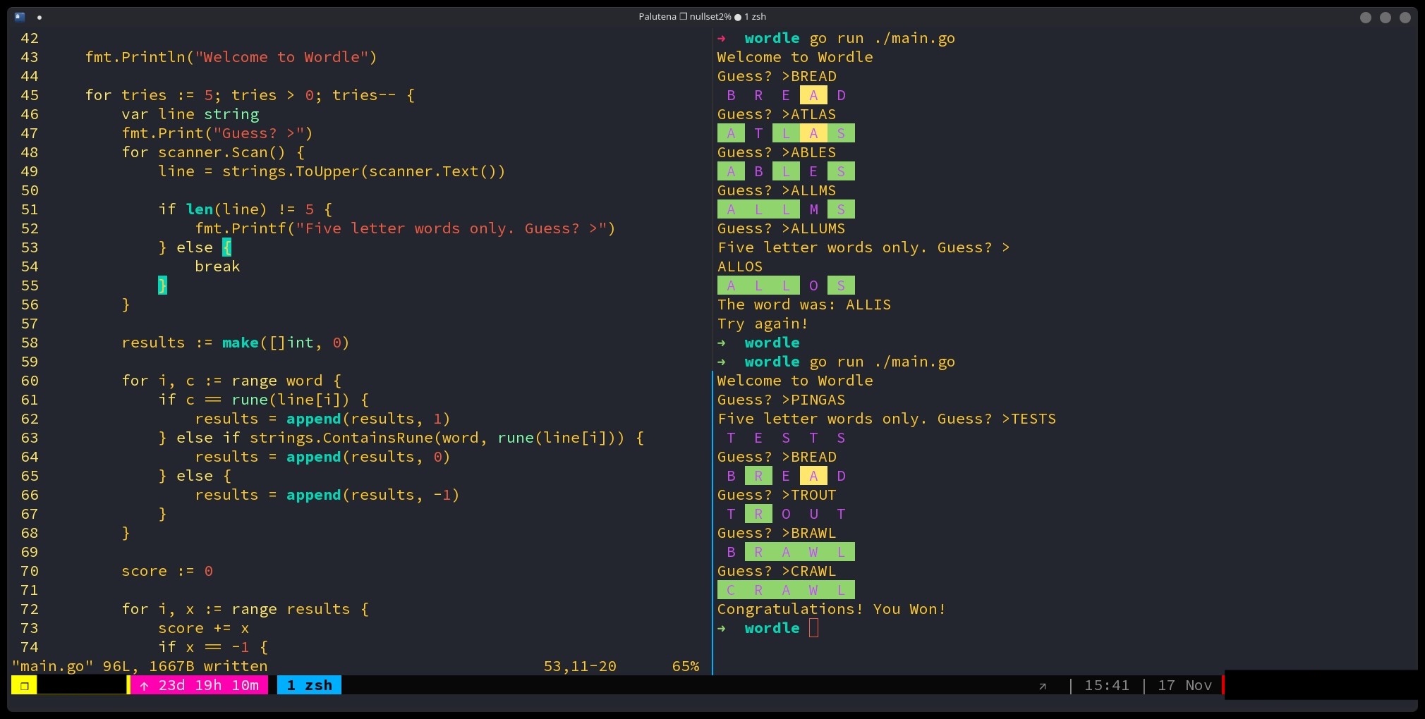Click the "Guess? >CRAWL" terminal line

777,571
